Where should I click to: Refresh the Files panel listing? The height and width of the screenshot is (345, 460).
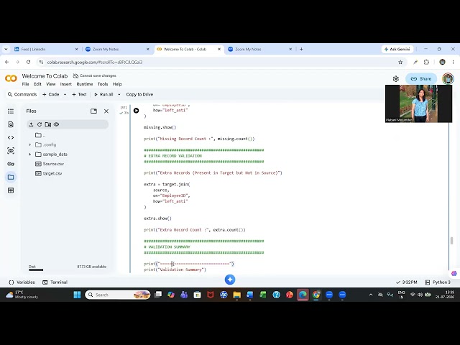[x=40, y=124]
